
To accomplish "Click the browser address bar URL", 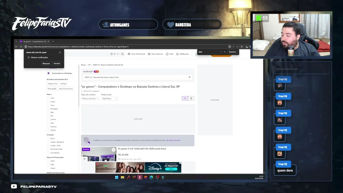I will (x=78, y=47).
